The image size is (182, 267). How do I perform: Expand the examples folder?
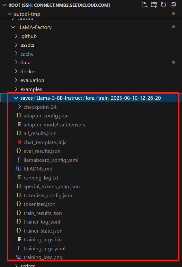click(x=16, y=89)
